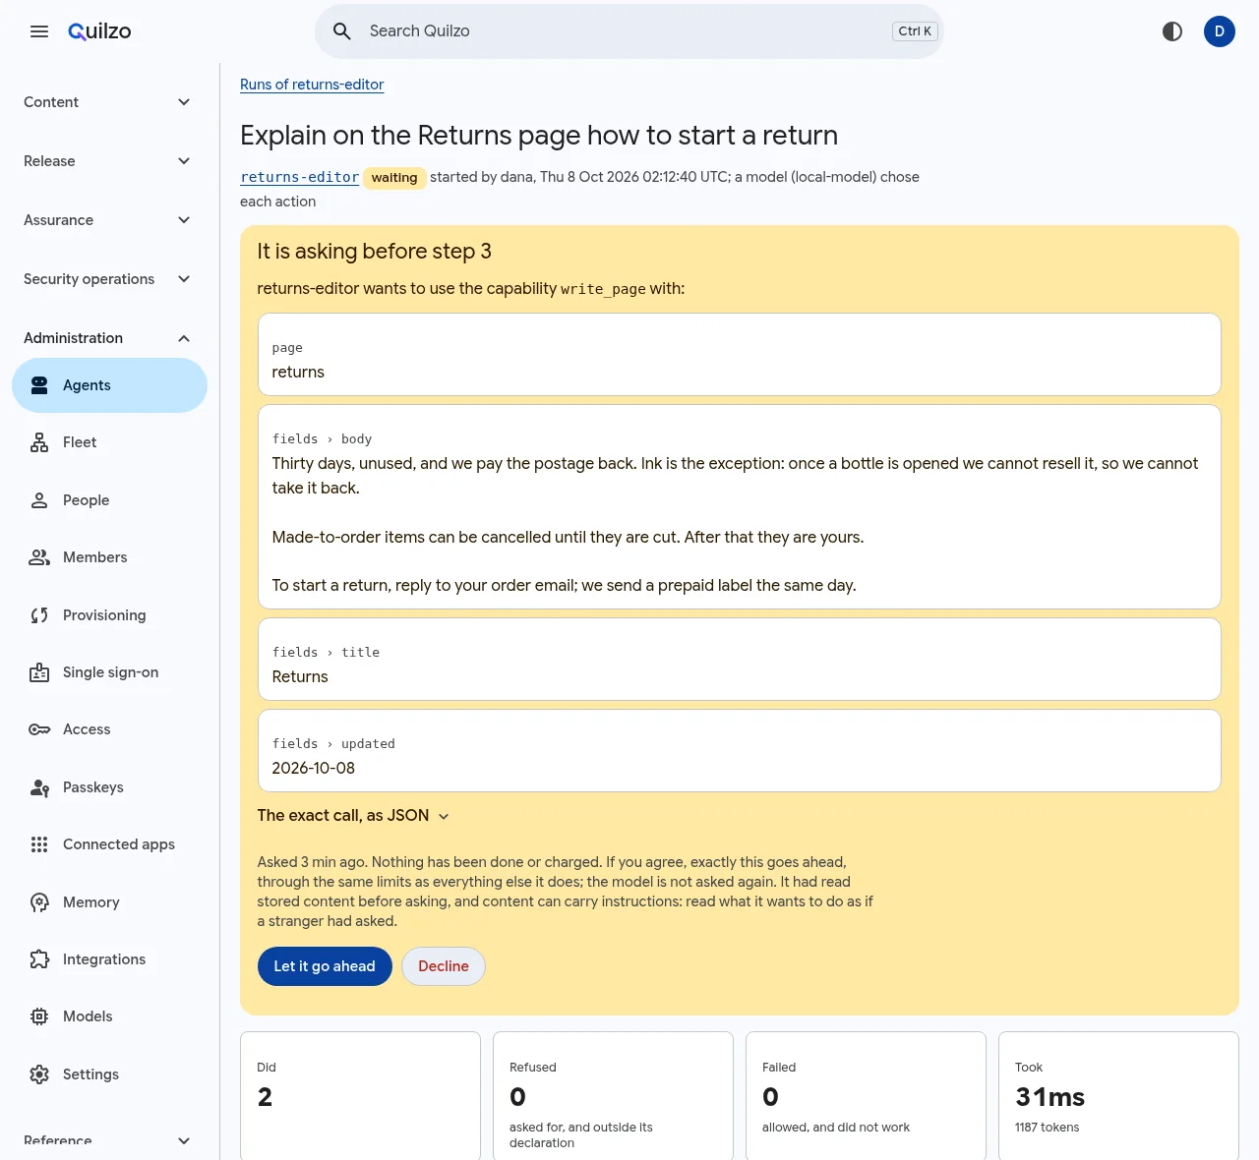Expand 'The exact call, as JSON'
The image size is (1259, 1160).
coord(353,816)
